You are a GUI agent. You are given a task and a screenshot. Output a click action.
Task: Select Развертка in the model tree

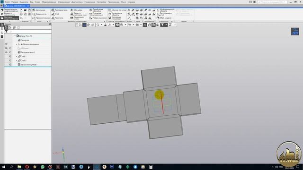click(24, 40)
